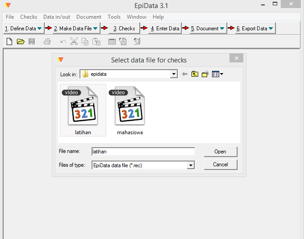This screenshot has height=239, width=304.
Task: Close the Select data file dialog
Action: pos(236,58)
